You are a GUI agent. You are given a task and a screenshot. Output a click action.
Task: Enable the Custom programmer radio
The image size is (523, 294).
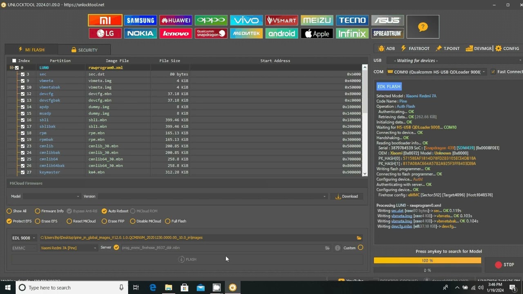pos(360,248)
